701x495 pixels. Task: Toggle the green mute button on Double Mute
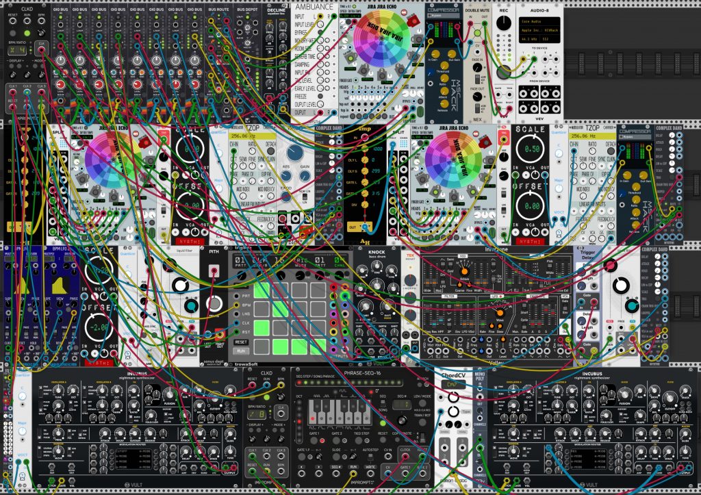coord(477,33)
